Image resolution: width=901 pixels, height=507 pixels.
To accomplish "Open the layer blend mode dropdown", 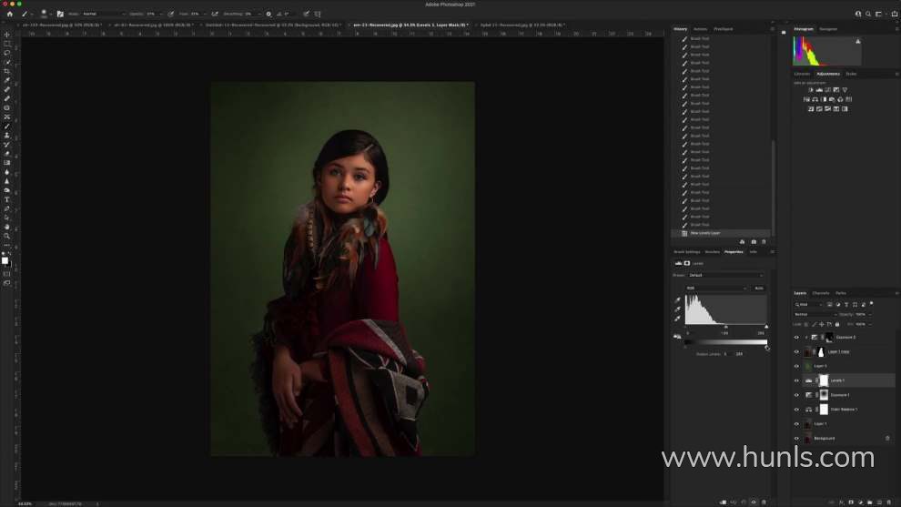I will [x=814, y=314].
